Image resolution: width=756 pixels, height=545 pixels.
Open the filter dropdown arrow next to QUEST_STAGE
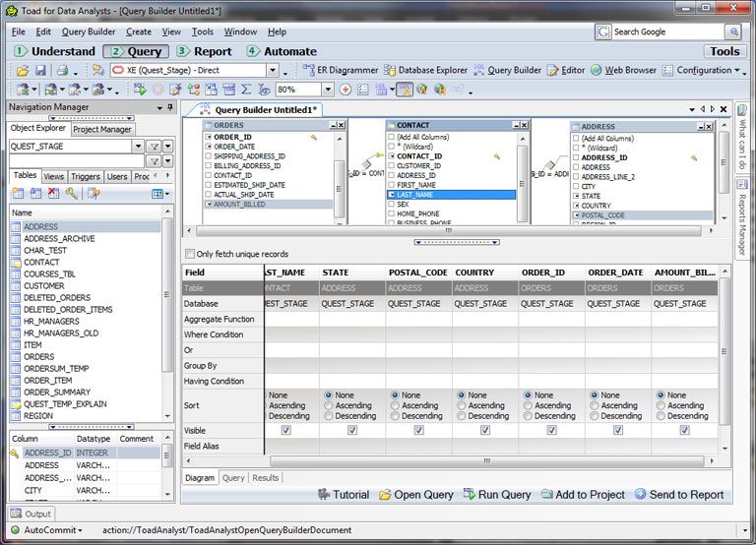click(x=167, y=146)
